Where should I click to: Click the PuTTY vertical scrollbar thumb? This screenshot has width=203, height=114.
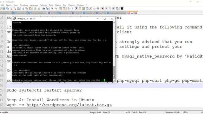[x=114, y=73]
